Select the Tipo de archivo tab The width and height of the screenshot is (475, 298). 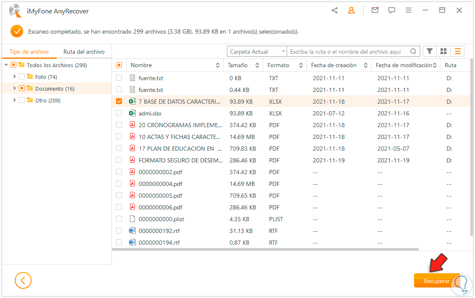click(29, 52)
